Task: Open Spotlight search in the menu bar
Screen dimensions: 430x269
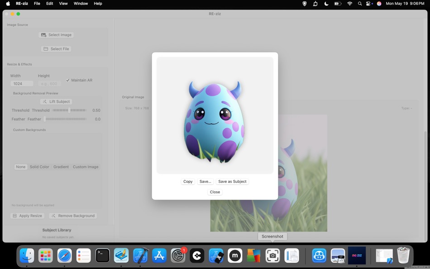Action: tap(359, 4)
